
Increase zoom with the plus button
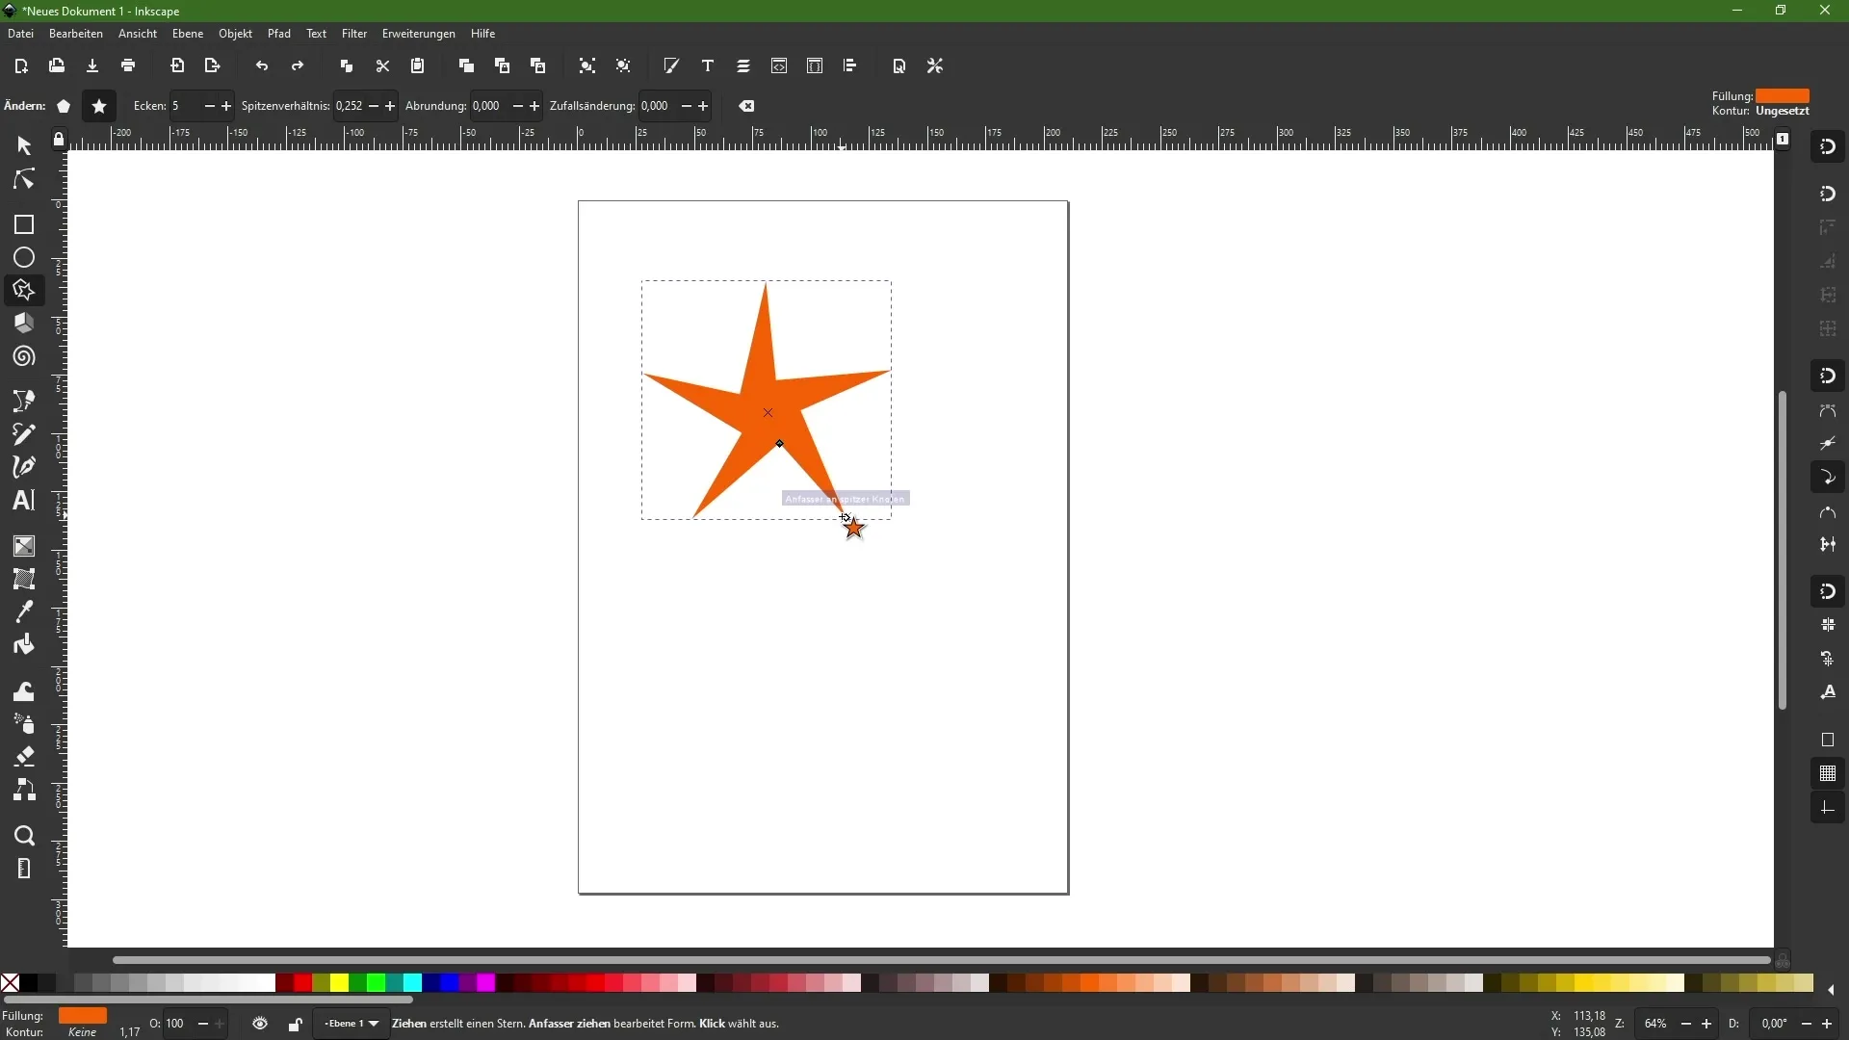[x=1708, y=1025]
